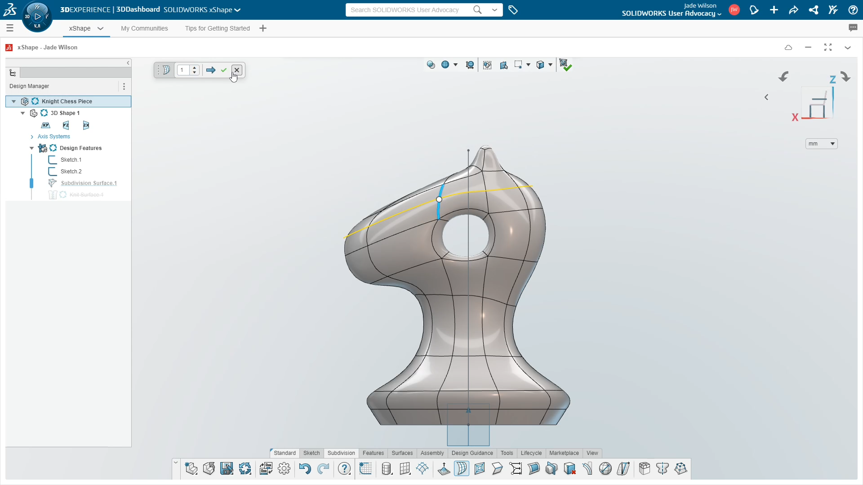Change the unit dropdown from mm

pyautogui.click(x=822, y=143)
